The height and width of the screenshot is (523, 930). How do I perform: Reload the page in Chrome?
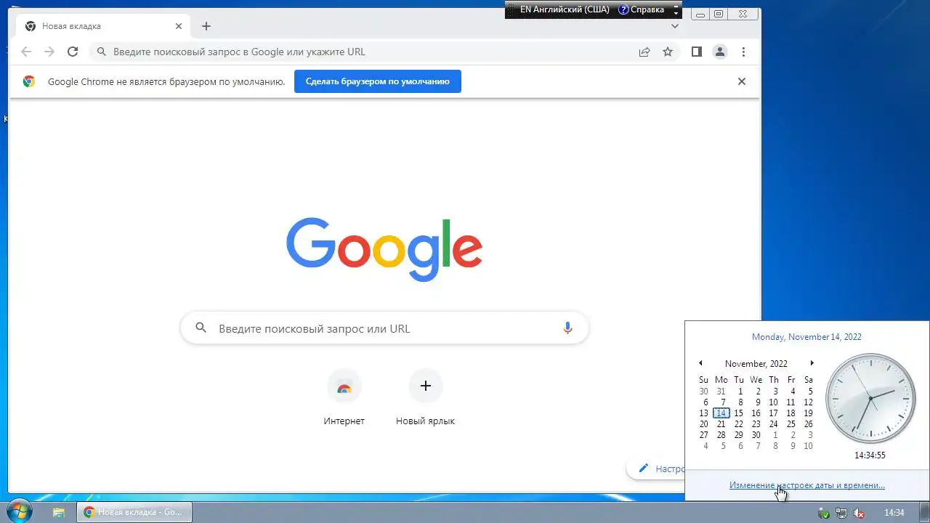coord(73,52)
